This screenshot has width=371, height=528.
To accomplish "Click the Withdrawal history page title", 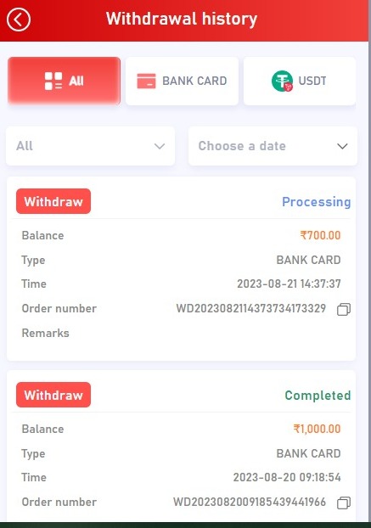I will [182, 19].
